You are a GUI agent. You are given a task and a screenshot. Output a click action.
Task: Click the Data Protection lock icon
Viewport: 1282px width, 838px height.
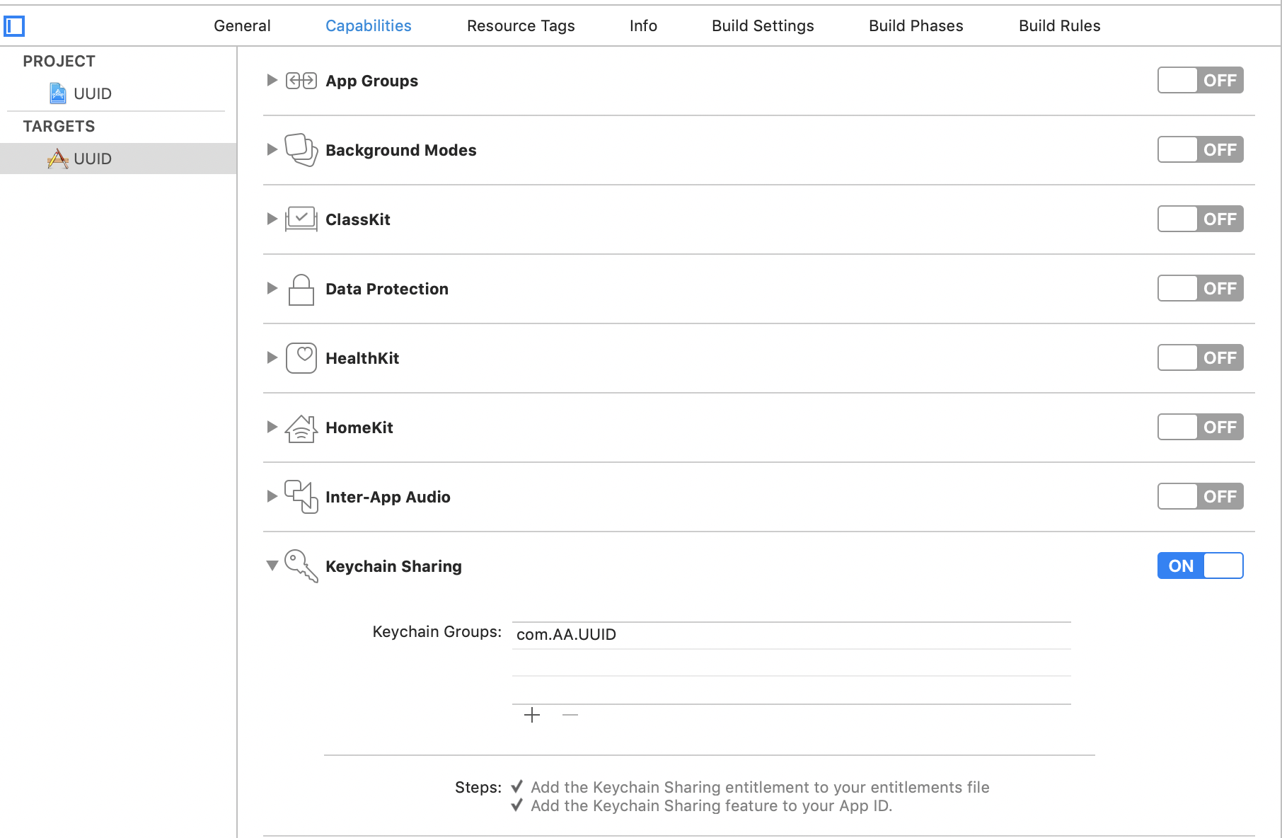[301, 289]
